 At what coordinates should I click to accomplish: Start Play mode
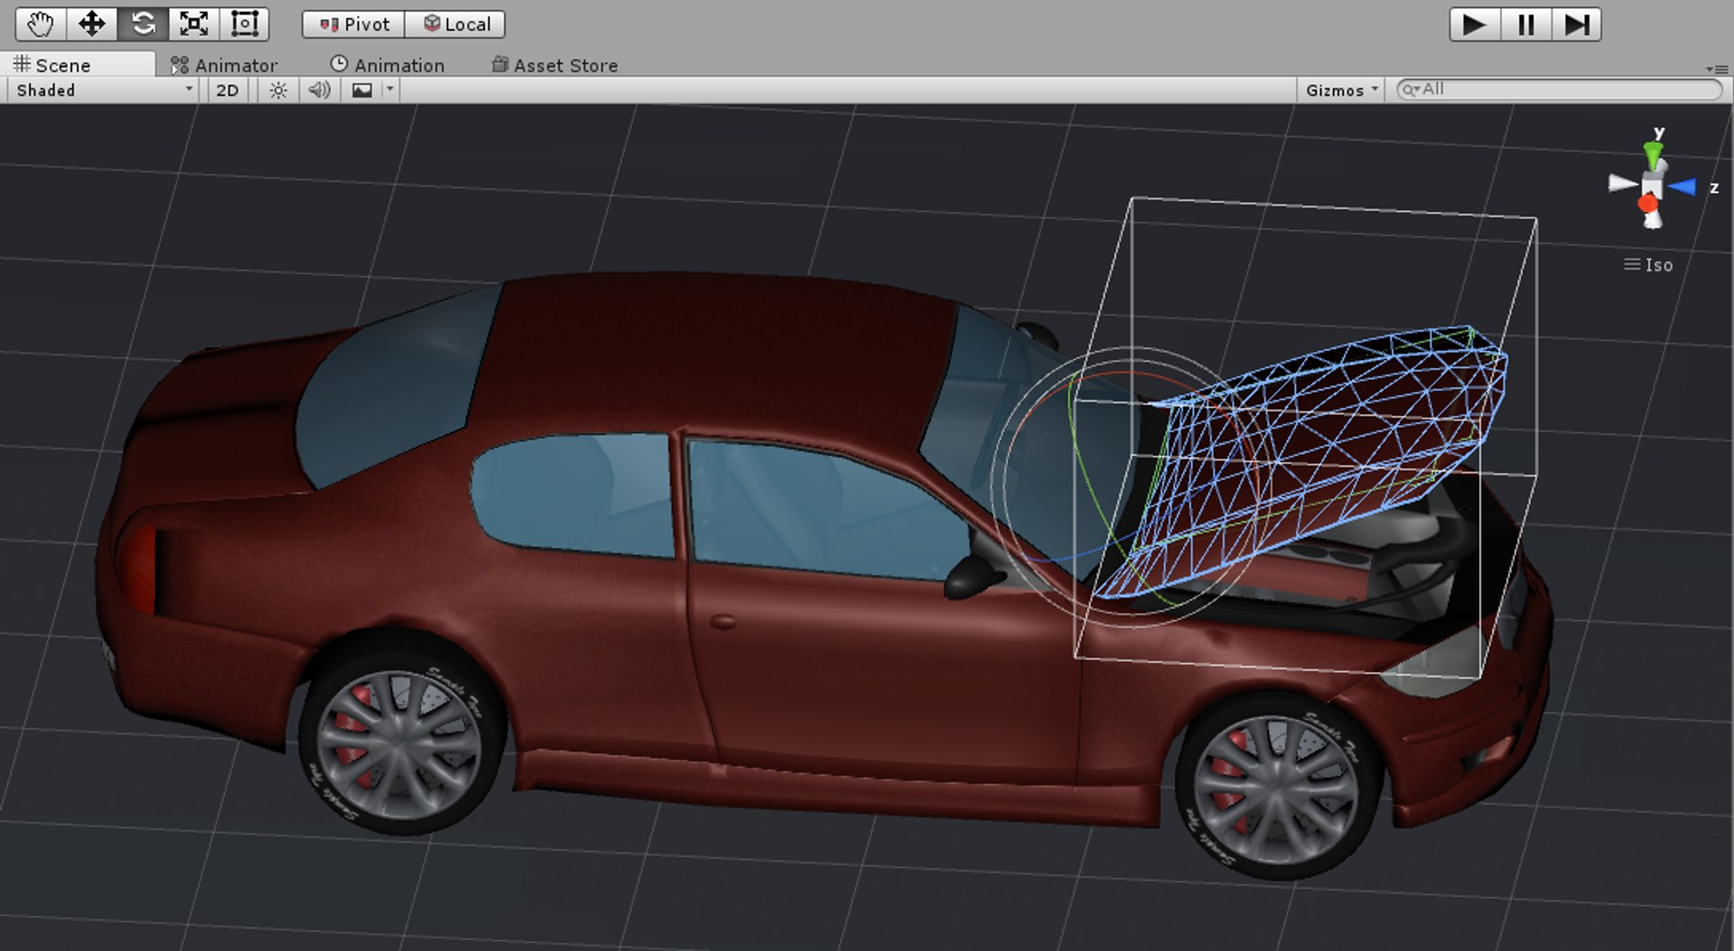pos(1475,24)
